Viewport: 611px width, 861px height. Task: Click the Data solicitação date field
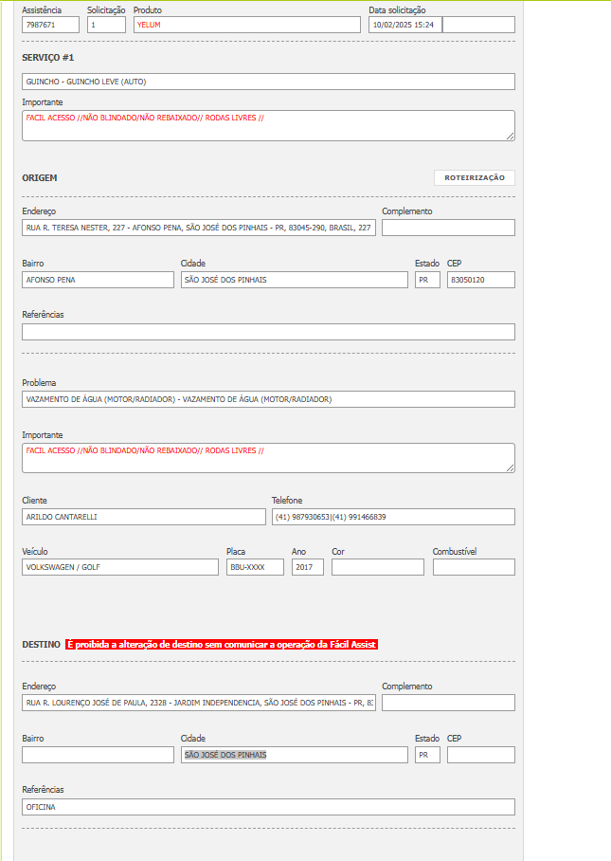click(x=405, y=25)
